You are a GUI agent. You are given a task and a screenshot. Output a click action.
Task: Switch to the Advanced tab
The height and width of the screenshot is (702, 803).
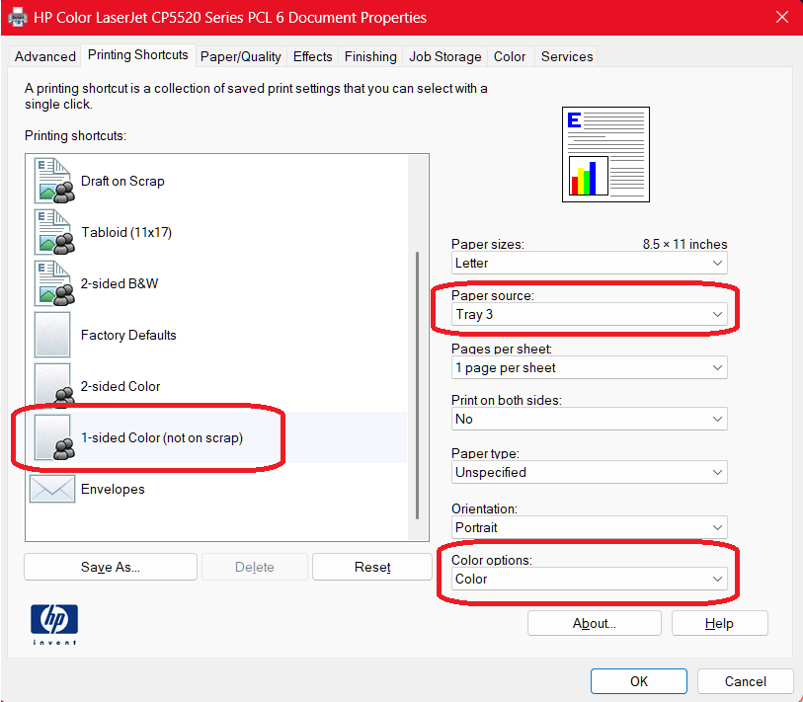pyautogui.click(x=45, y=56)
